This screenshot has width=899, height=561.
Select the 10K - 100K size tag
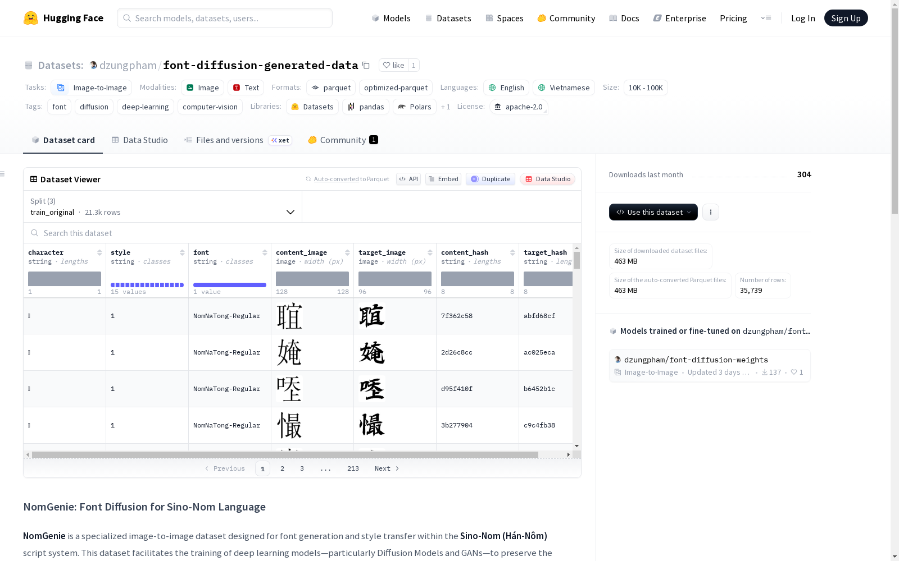[x=646, y=88]
